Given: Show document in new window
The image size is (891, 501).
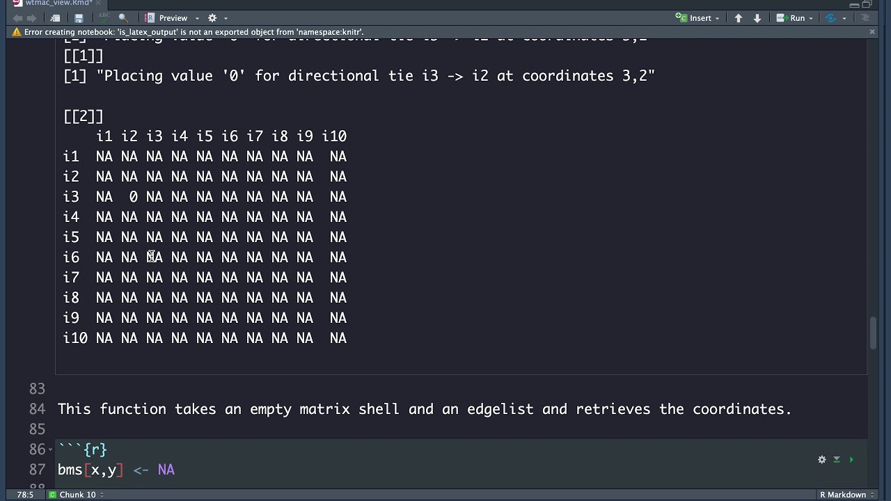Looking at the screenshot, I should tap(56, 18).
